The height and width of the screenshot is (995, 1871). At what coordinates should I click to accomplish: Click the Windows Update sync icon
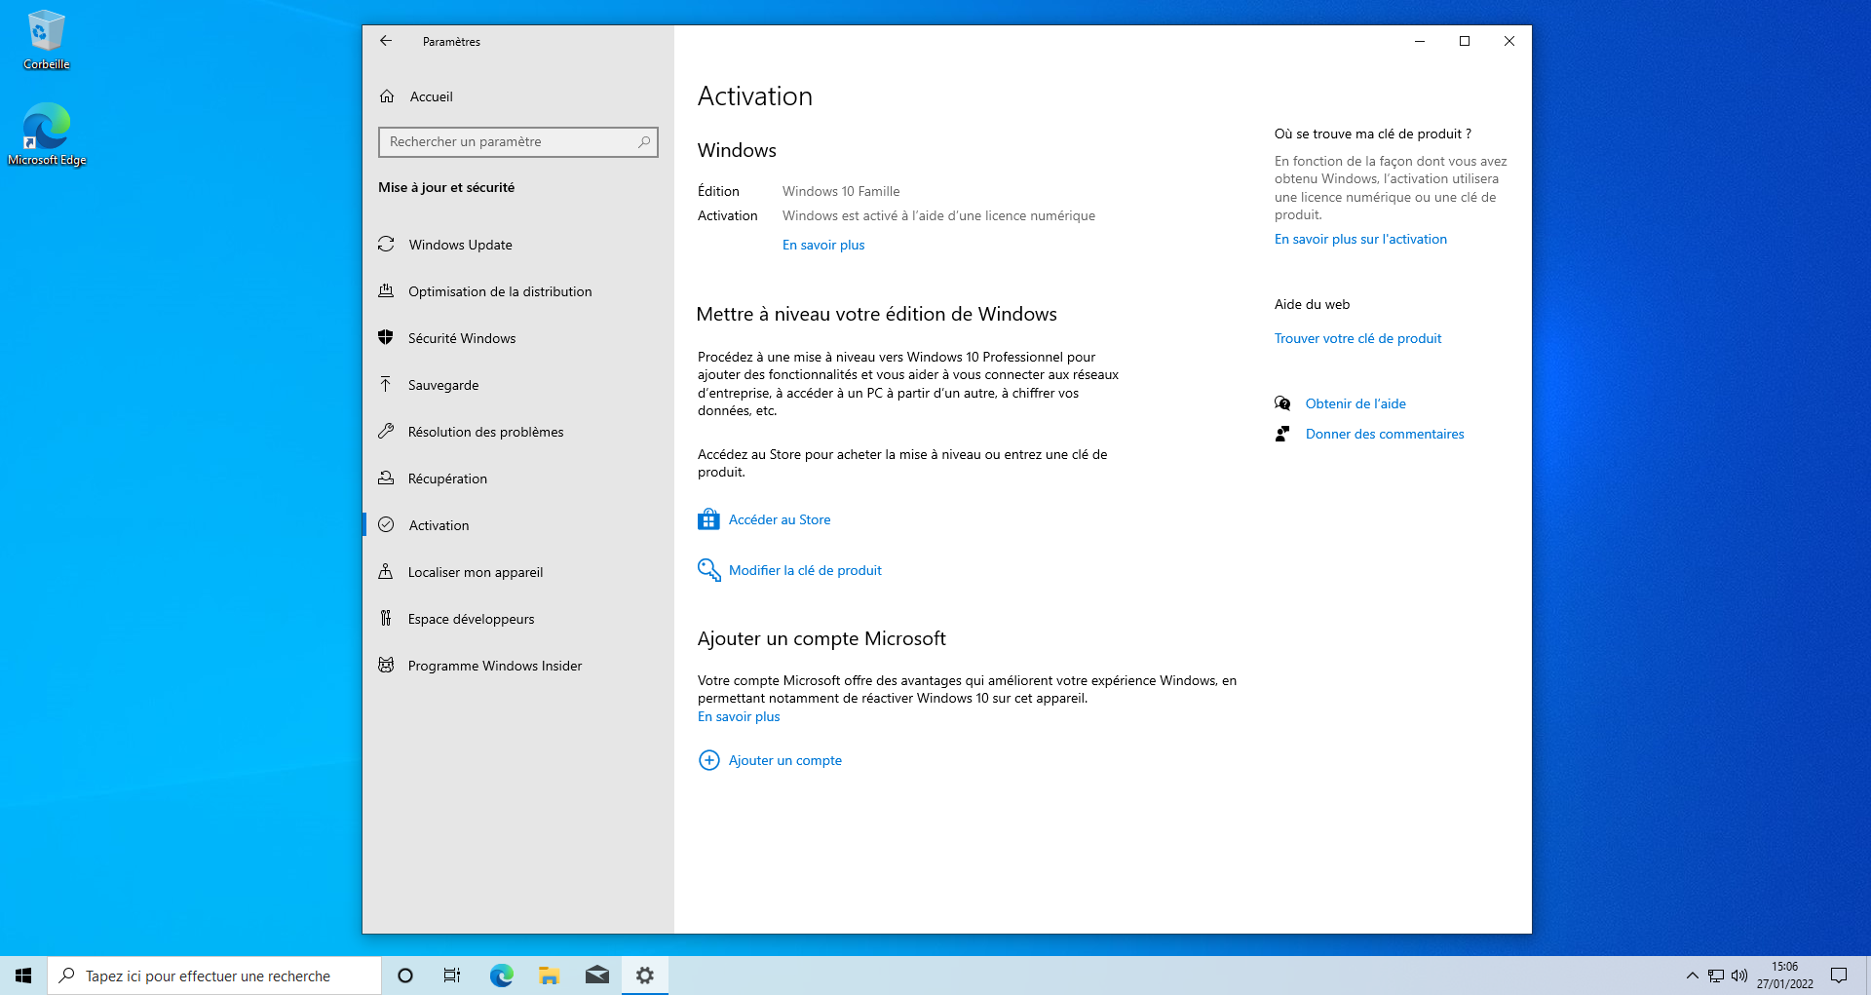pyautogui.click(x=386, y=244)
